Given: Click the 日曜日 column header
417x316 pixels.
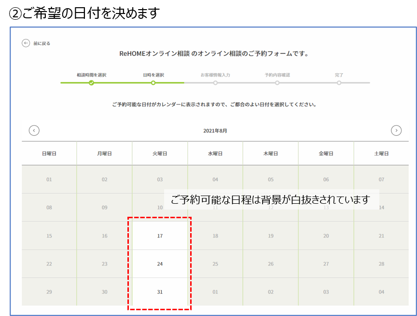Looking at the screenshot, I should coord(49,154).
